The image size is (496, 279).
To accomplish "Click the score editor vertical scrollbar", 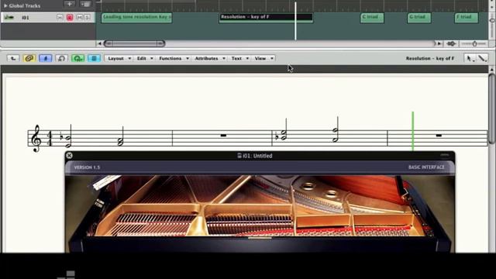I will coord(492,109).
